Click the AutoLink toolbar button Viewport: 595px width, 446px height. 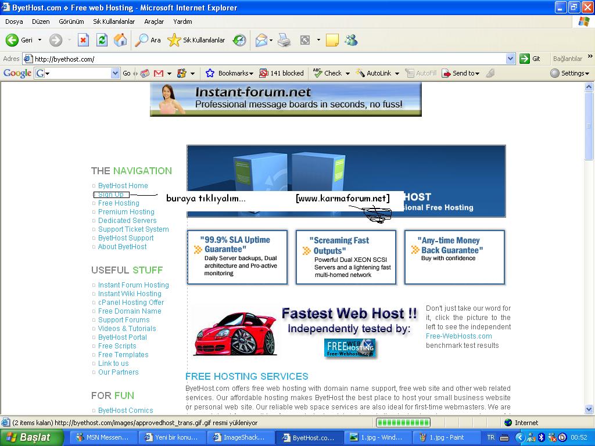[374, 73]
